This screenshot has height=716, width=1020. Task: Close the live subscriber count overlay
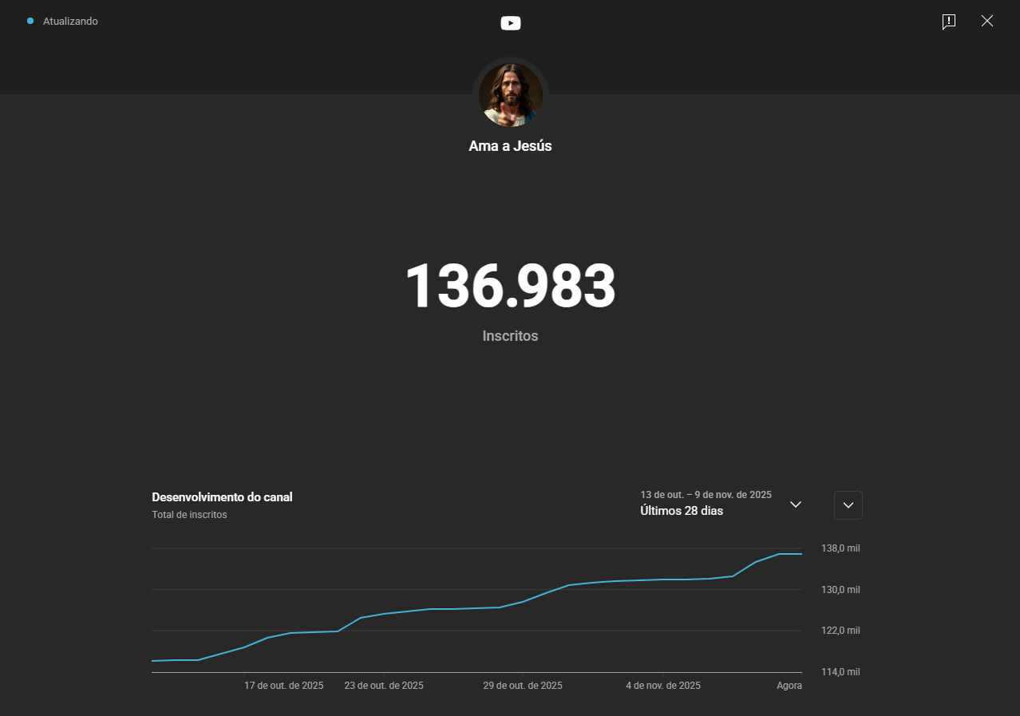986,22
